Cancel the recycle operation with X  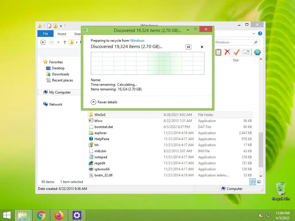tap(202, 47)
